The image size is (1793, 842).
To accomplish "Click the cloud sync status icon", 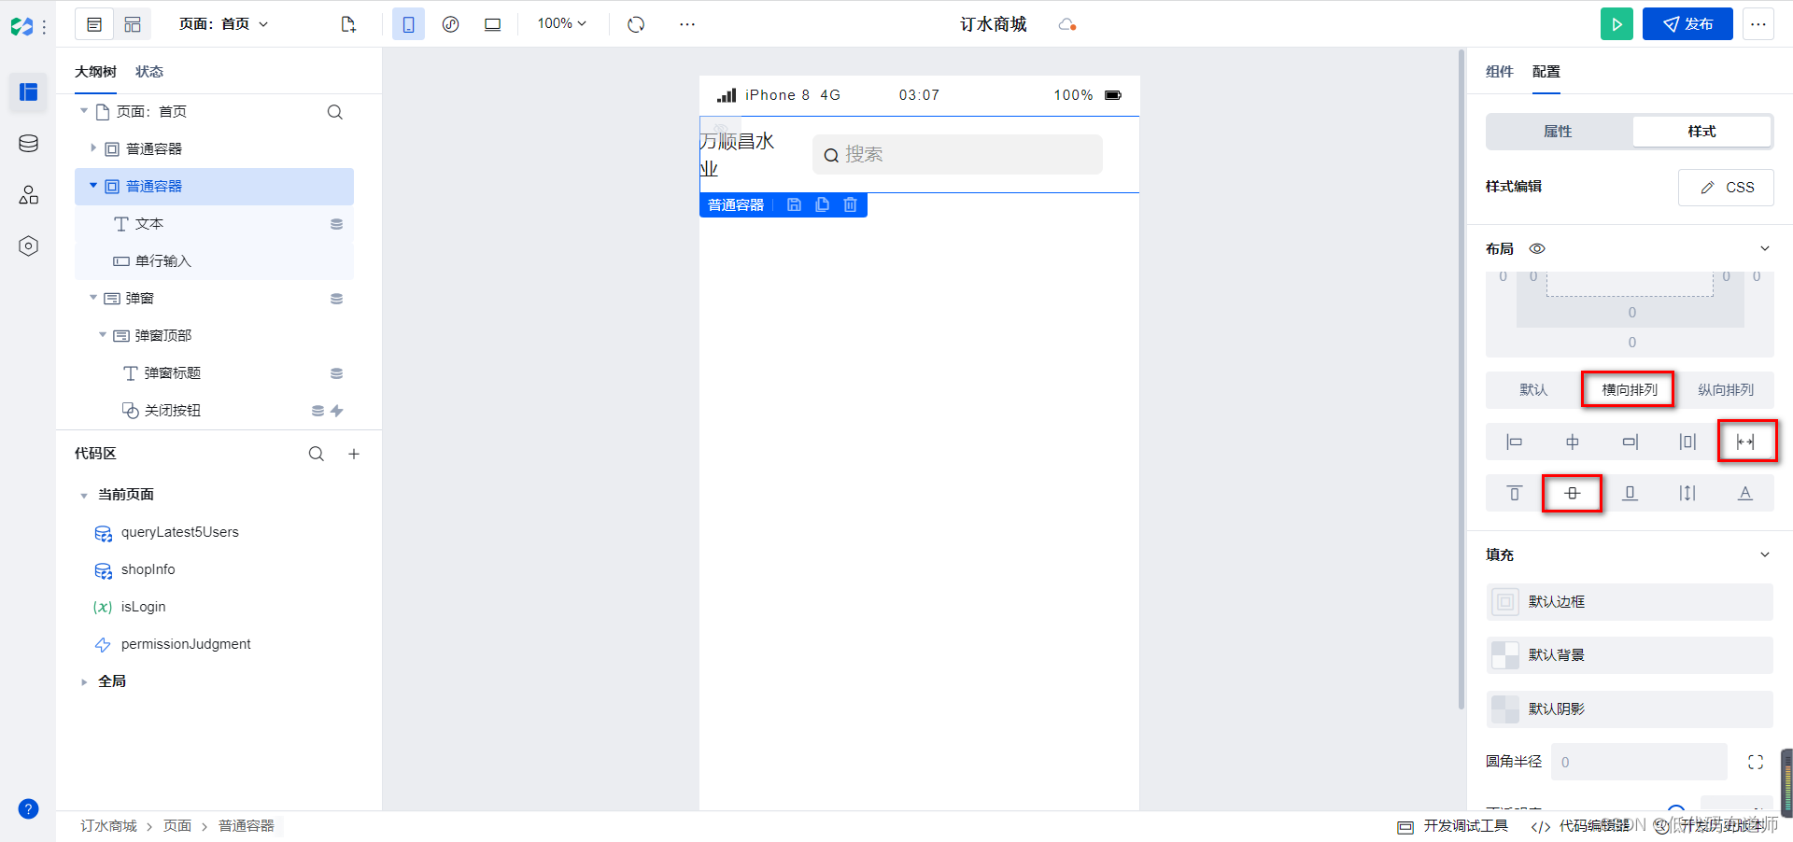I will (x=1067, y=24).
